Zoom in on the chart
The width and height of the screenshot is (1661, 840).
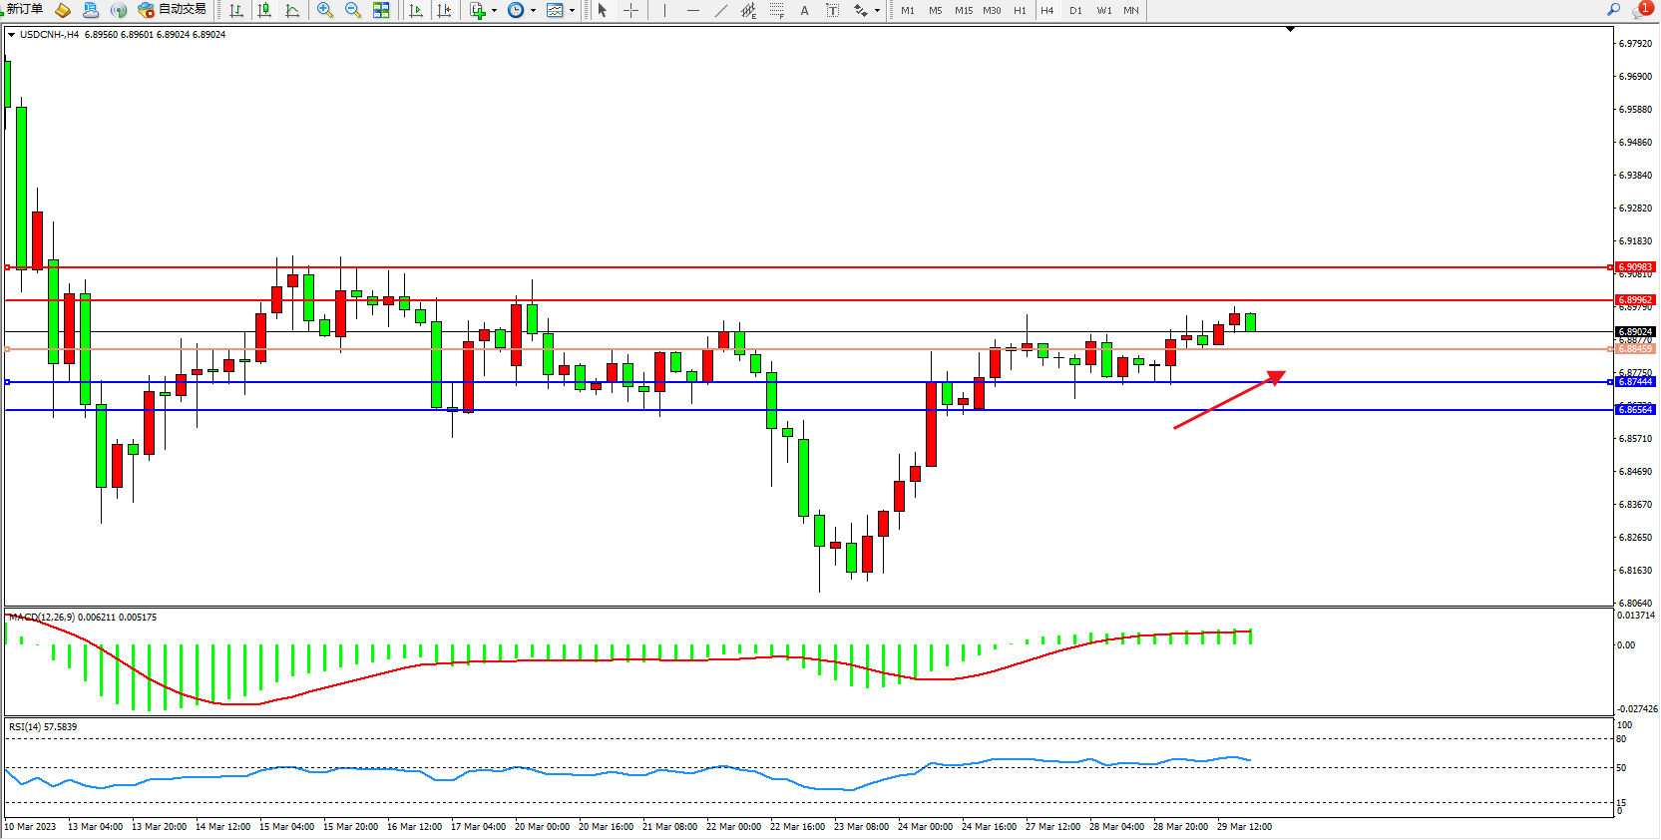pyautogui.click(x=324, y=10)
